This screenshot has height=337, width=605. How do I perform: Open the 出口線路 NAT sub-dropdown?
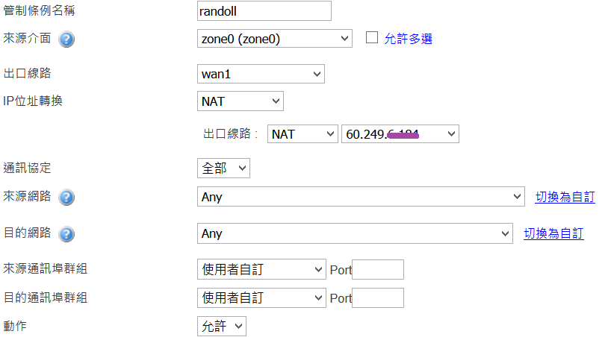302,134
